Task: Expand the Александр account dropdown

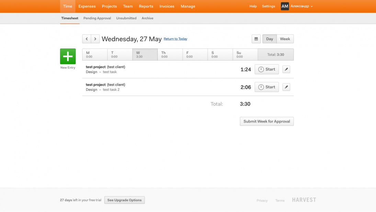Action: coord(302,6)
